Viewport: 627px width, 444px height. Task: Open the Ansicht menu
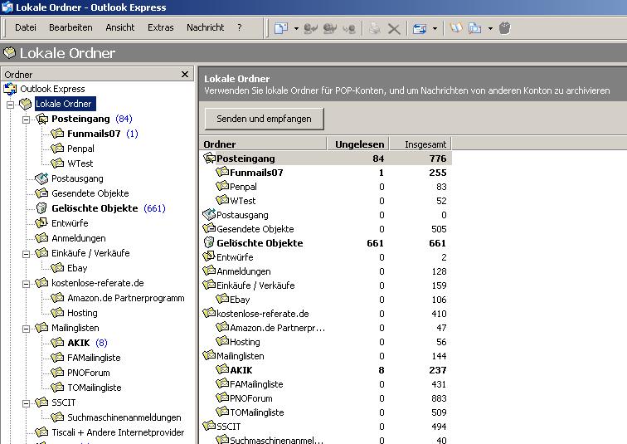[120, 27]
